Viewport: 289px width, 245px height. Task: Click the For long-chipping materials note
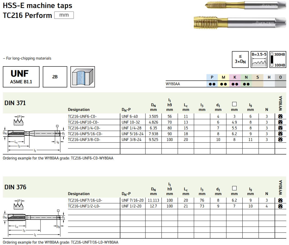pos(27,58)
